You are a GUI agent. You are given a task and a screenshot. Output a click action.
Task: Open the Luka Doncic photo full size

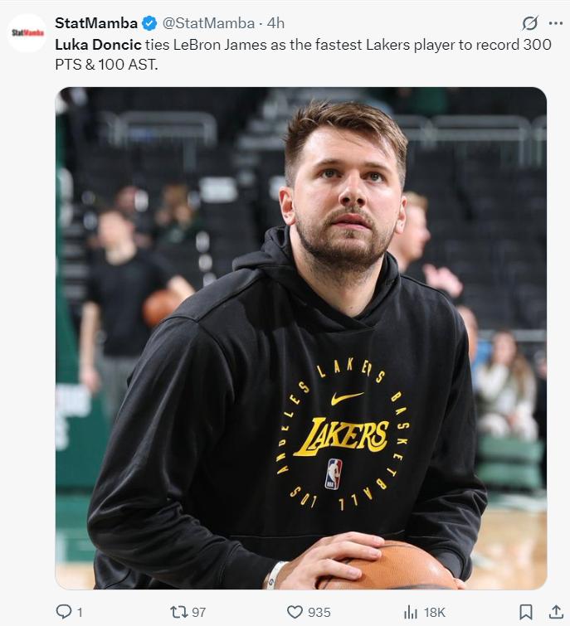tap(301, 338)
